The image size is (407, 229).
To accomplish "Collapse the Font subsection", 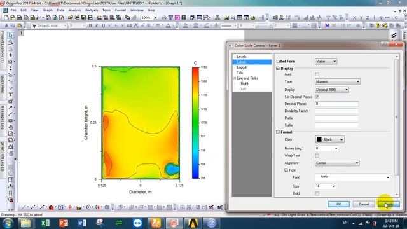I will (286, 170).
